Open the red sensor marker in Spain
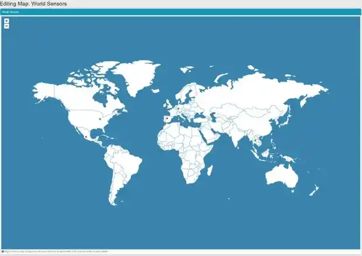 coord(168,119)
